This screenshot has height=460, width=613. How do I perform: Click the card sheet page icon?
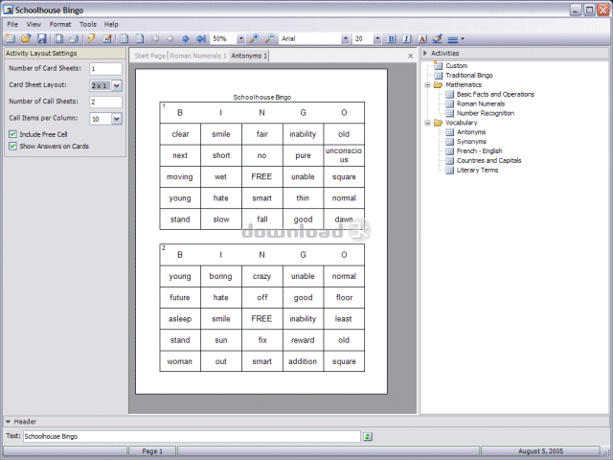click(125, 38)
